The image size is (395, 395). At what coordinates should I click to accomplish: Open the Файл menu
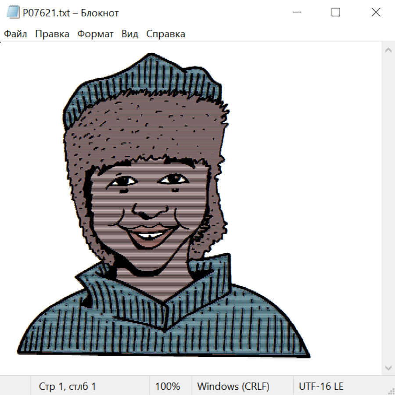click(x=16, y=34)
